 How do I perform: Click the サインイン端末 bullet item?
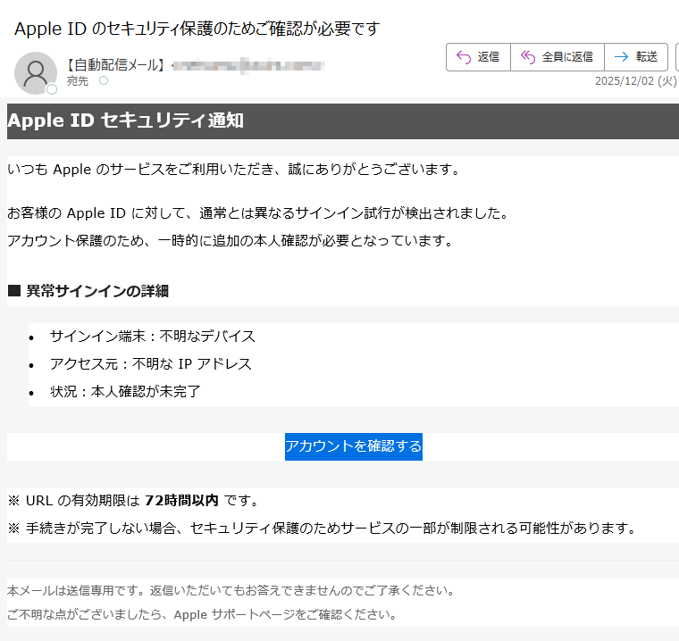coord(153,337)
